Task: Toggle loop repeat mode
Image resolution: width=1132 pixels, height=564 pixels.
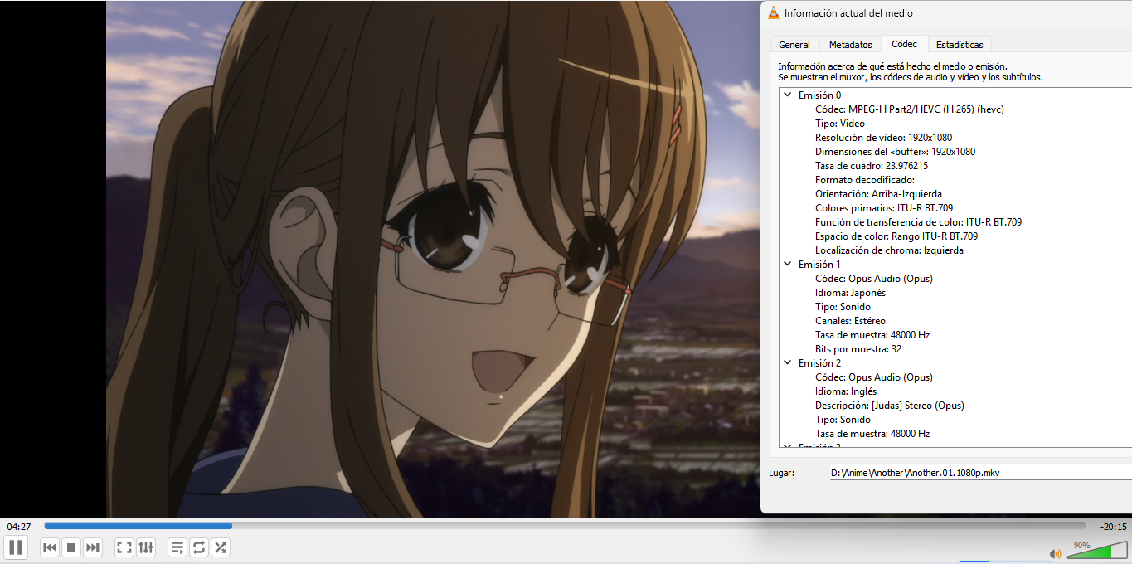Action: click(199, 547)
